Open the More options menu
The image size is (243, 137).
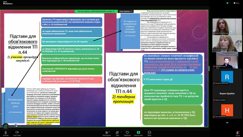pyautogui.click(x=149, y=133)
